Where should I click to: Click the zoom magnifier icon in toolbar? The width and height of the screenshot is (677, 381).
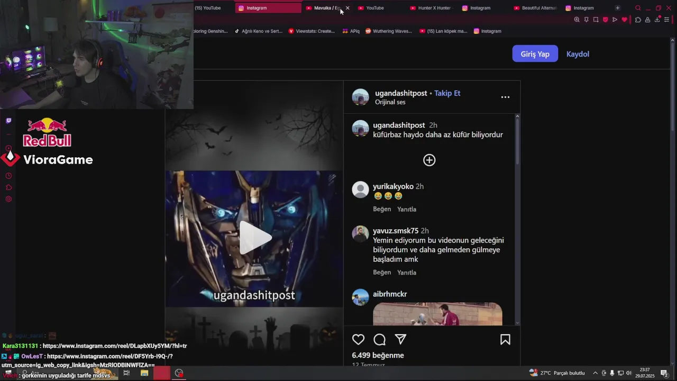[577, 20]
